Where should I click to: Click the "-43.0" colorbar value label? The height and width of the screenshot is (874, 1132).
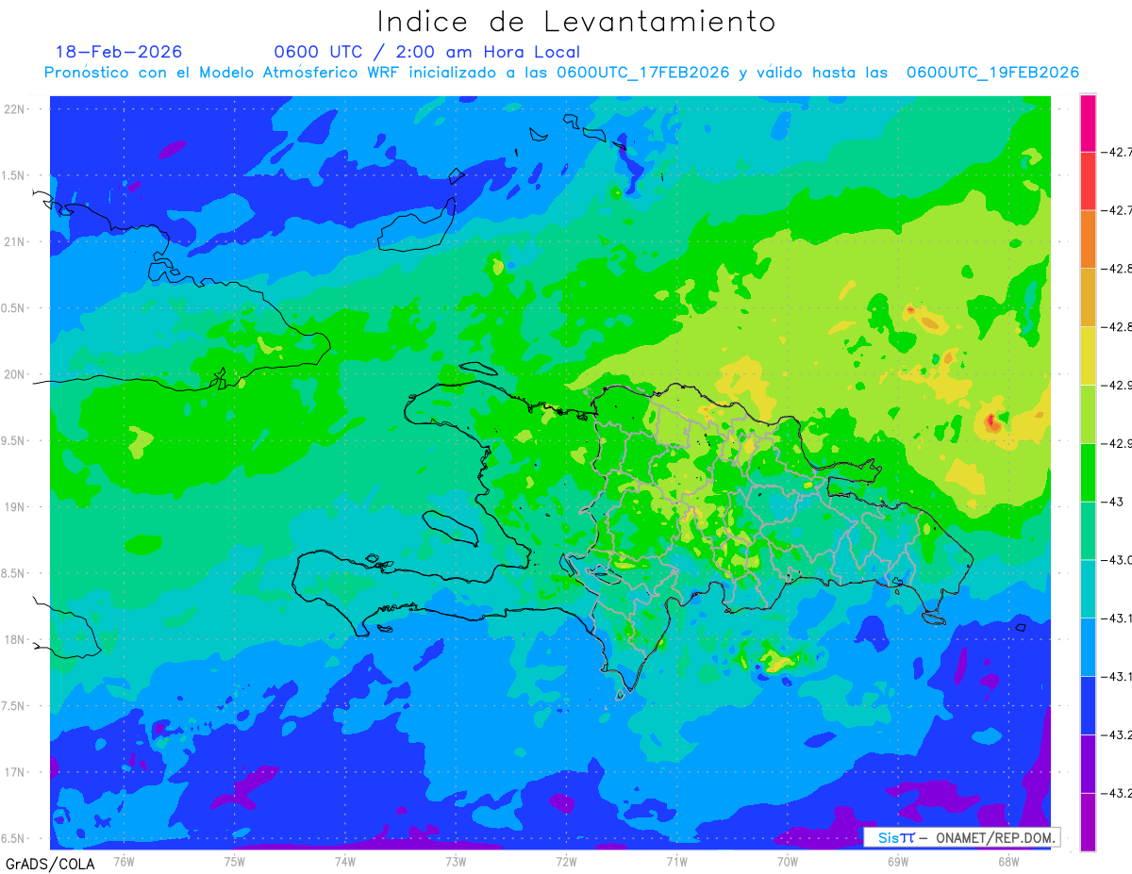(1119, 560)
